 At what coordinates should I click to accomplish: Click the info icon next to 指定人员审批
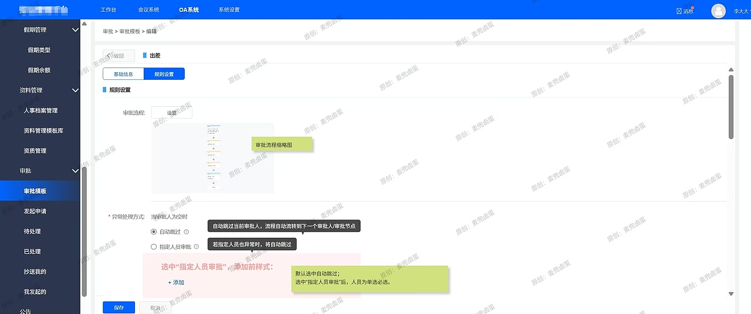tap(197, 247)
